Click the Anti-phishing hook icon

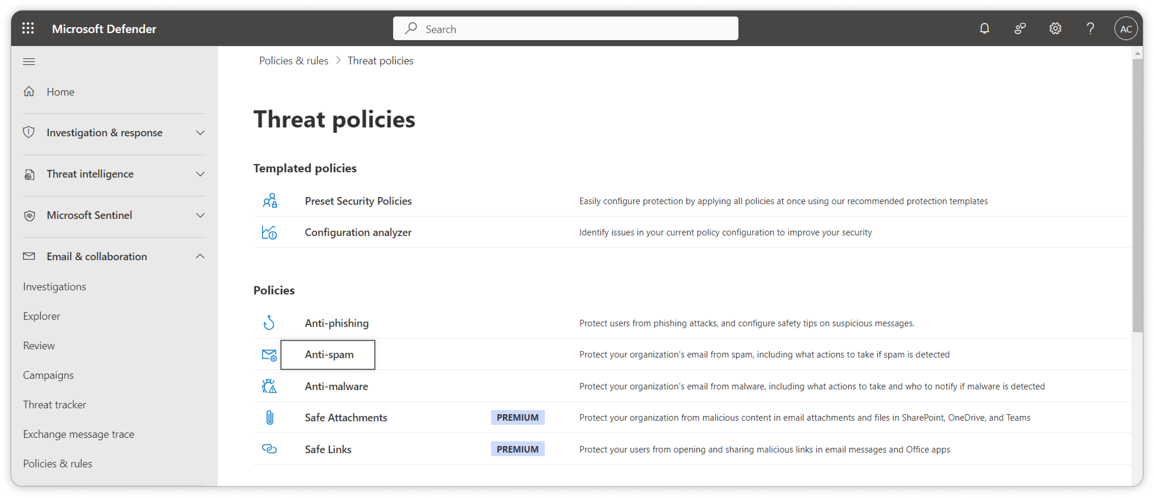(x=269, y=322)
